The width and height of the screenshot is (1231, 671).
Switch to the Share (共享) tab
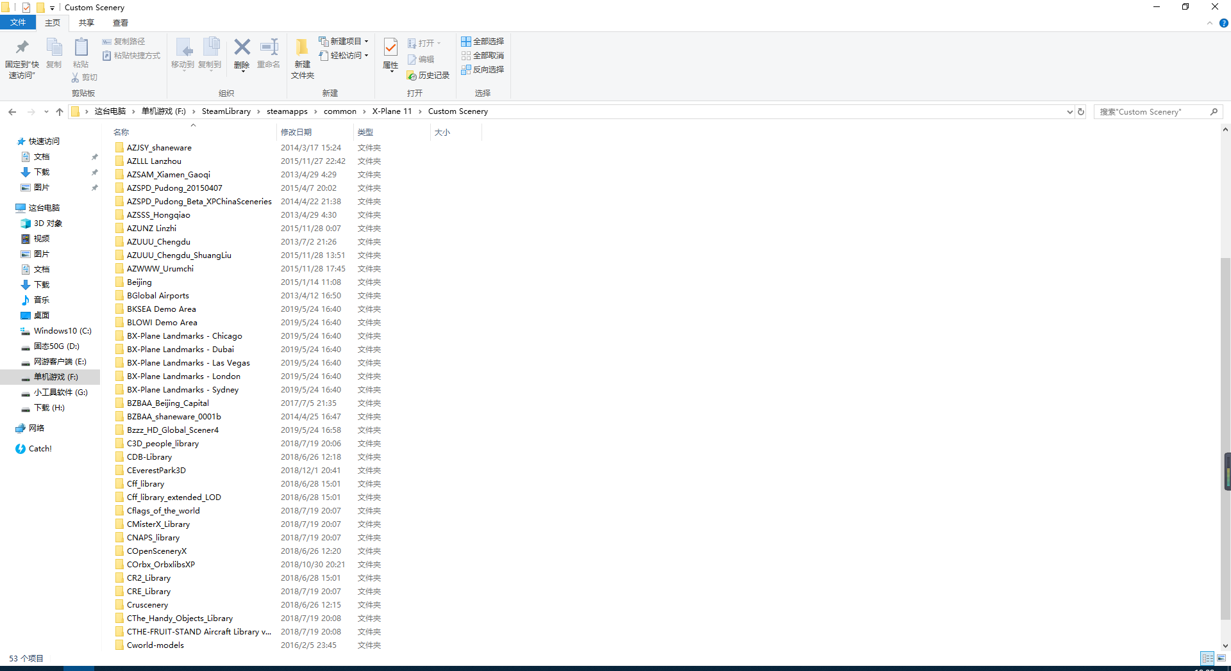87,22
